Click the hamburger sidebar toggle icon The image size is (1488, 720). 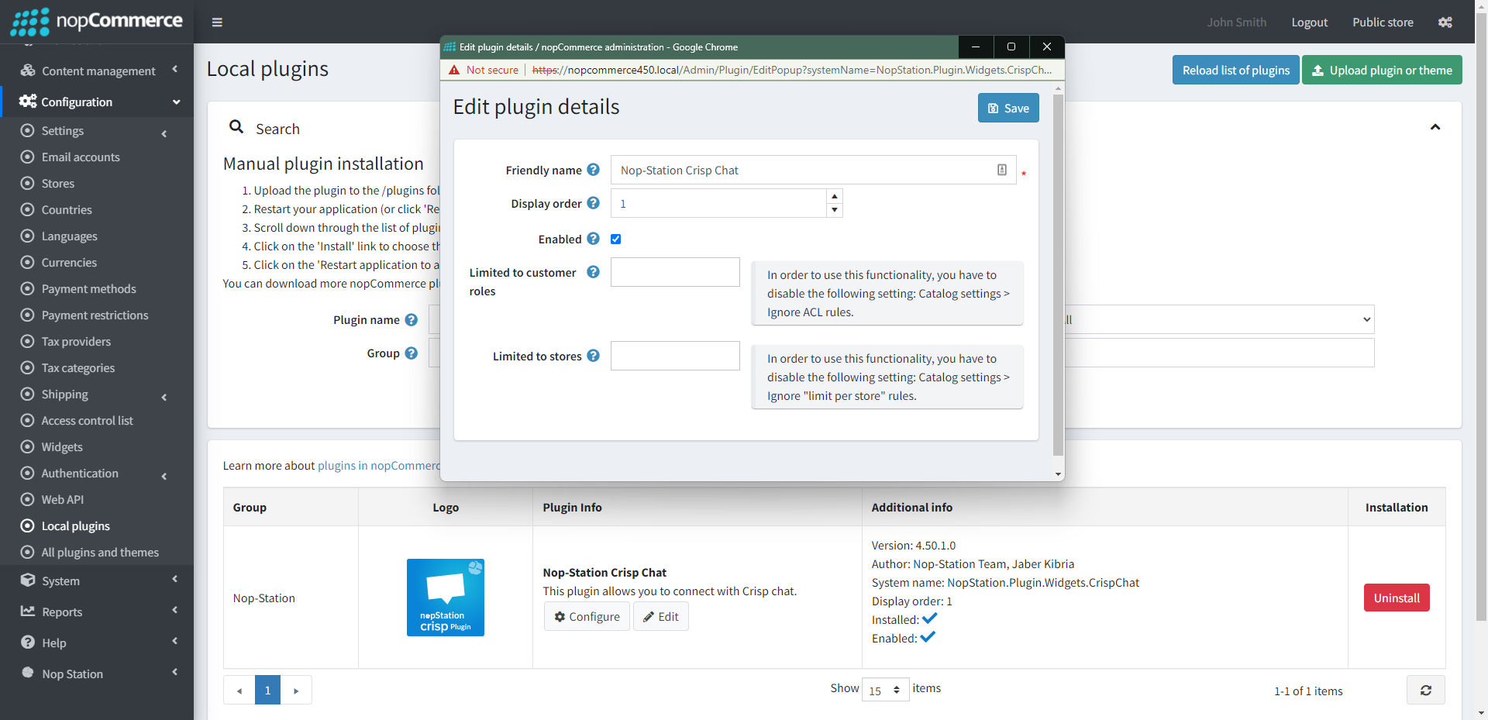tap(217, 22)
